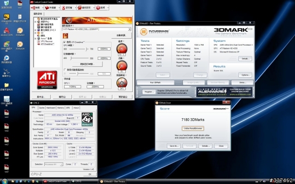Image resolution: width=295 pixels, height=184 pixels.
Task: Click the GPU clock value field
Action: coord(104,49)
